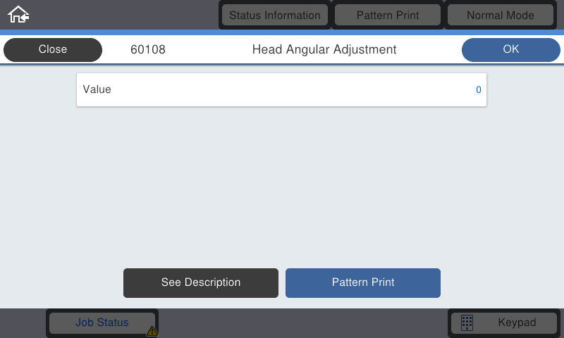Start the blue Pattern Print button
Viewport: 564px width, 338px height.
(x=363, y=282)
